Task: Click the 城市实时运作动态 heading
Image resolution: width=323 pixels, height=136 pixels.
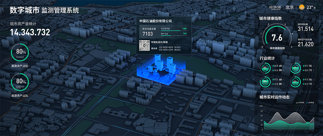Action: click(x=275, y=97)
